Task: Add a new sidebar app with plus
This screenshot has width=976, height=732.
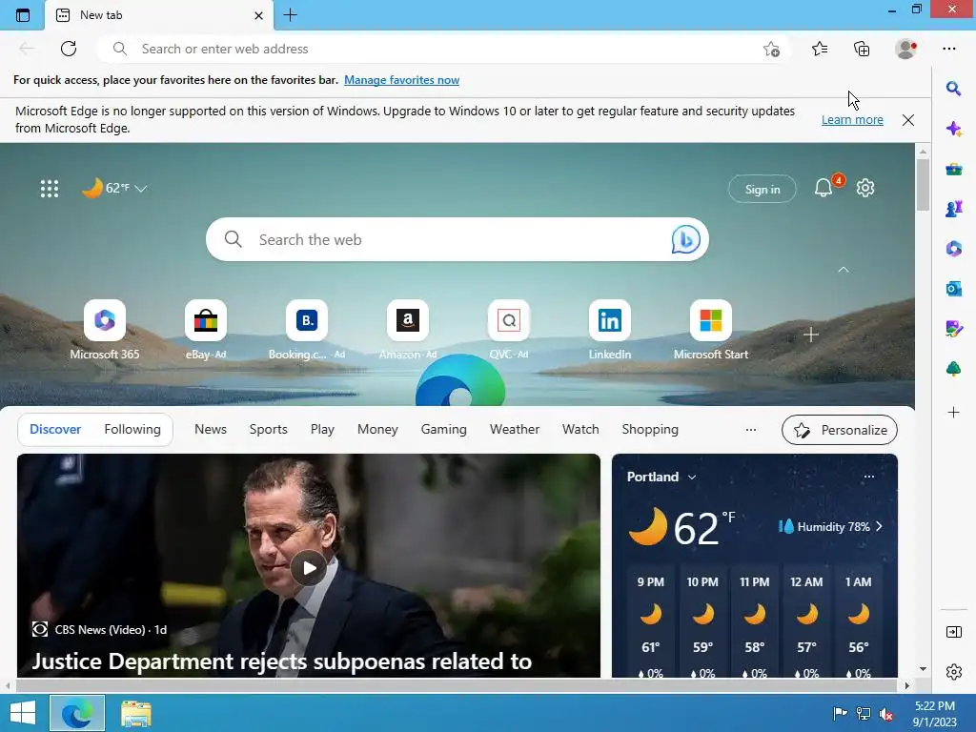Action: (x=953, y=412)
